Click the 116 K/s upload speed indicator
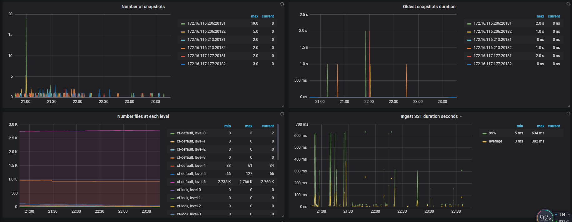 tap(564, 215)
